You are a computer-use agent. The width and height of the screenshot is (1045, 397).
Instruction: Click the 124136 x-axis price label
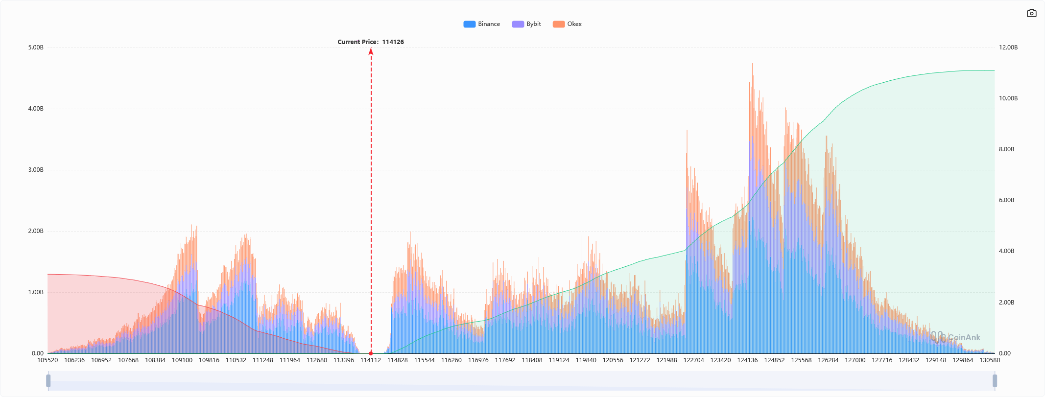click(x=747, y=360)
